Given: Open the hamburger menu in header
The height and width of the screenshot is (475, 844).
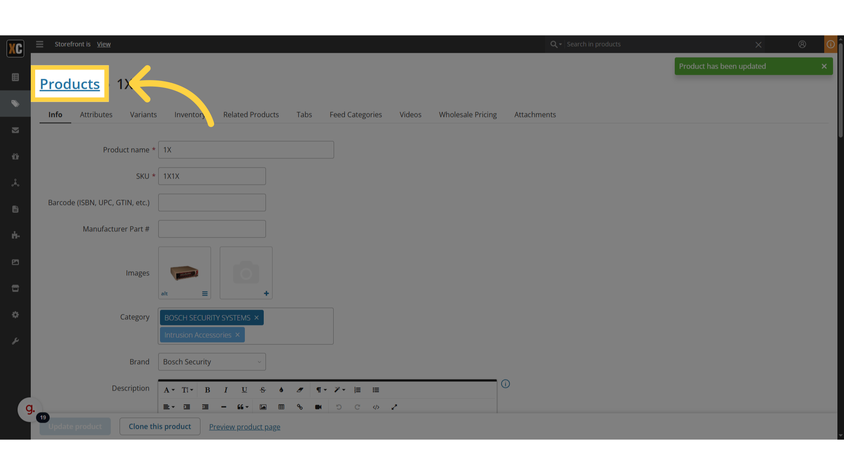Looking at the screenshot, I should pyautogui.click(x=40, y=44).
